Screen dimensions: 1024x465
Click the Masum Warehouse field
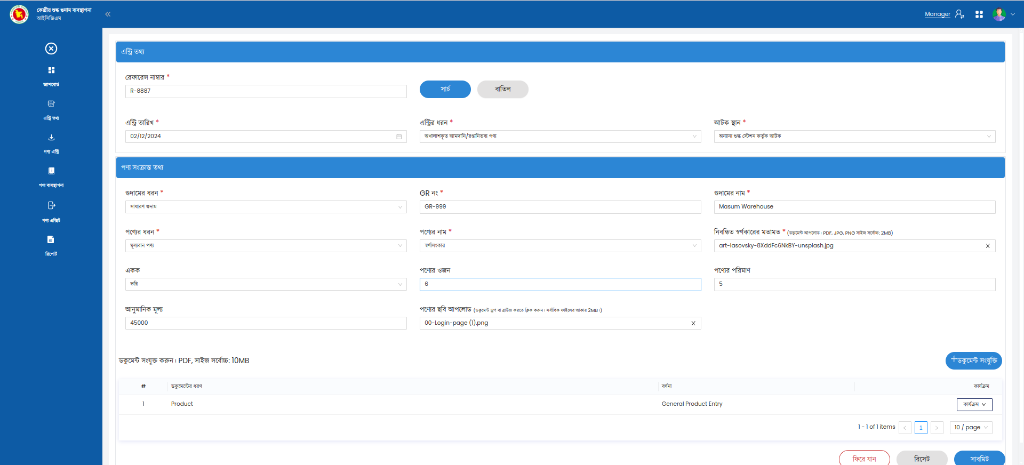pos(855,207)
